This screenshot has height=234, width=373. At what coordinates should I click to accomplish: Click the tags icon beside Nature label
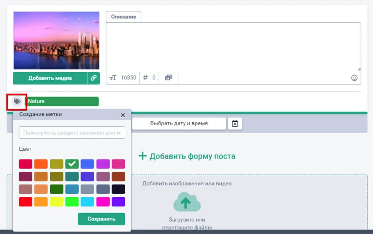pos(17,101)
